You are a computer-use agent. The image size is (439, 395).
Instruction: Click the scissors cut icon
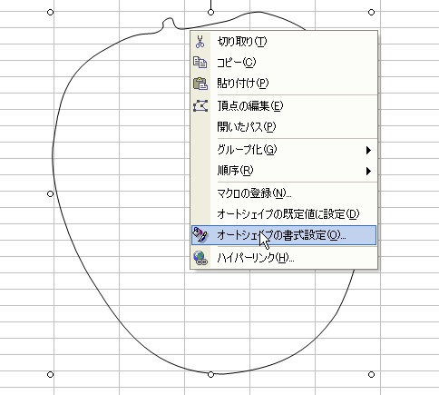200,42
